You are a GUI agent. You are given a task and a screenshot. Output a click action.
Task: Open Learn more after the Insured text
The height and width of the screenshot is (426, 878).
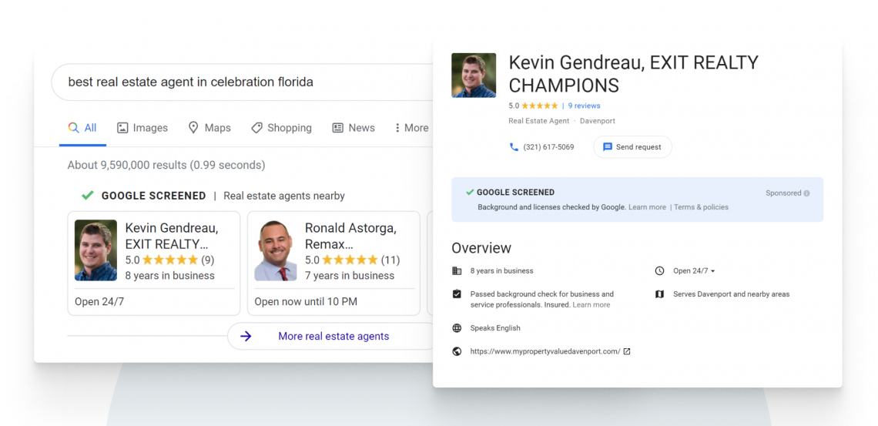[x=591, y=305]
